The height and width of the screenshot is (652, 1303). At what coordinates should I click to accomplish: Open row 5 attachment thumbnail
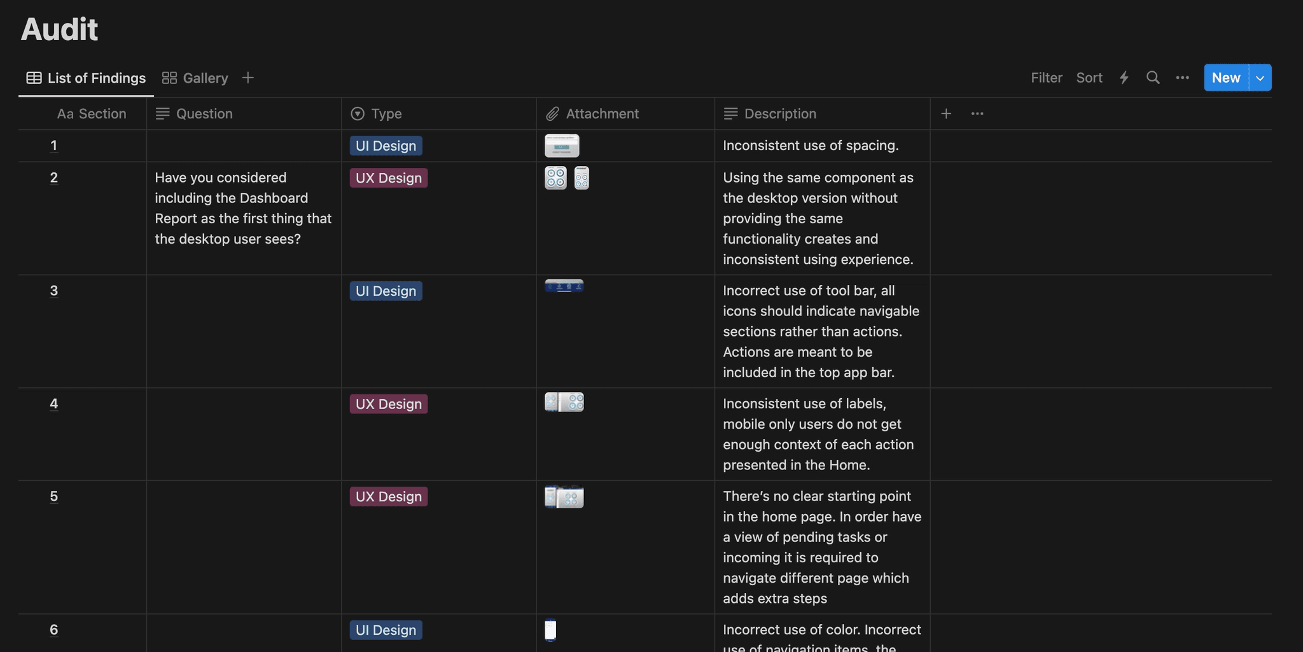(564, 497)
